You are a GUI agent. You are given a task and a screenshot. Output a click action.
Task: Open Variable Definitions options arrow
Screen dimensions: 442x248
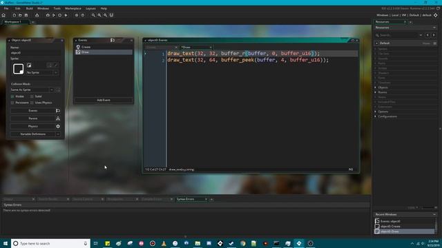click(x=58, y=134)
